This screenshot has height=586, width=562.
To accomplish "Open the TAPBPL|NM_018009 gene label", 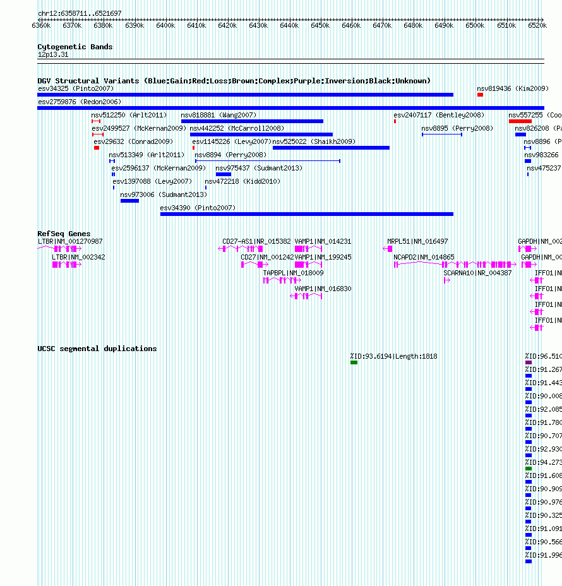I will pos(294,273).
